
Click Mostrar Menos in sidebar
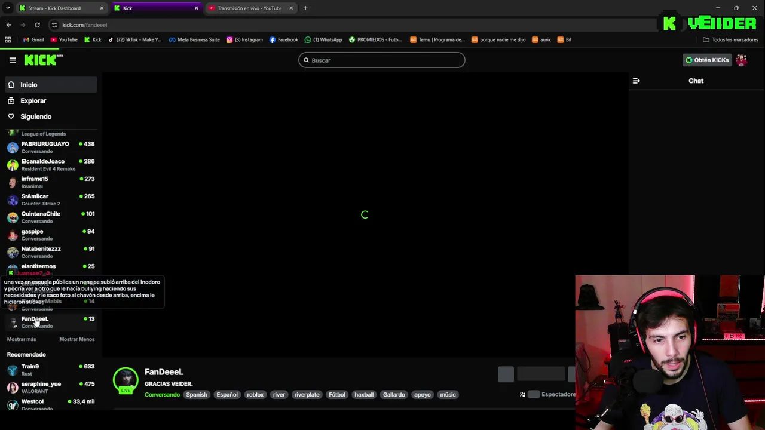(x=77, y=339)
